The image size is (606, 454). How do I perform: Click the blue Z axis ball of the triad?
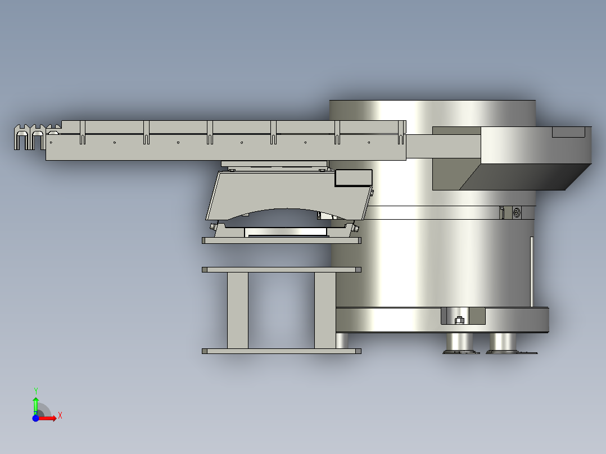point(35,419)
